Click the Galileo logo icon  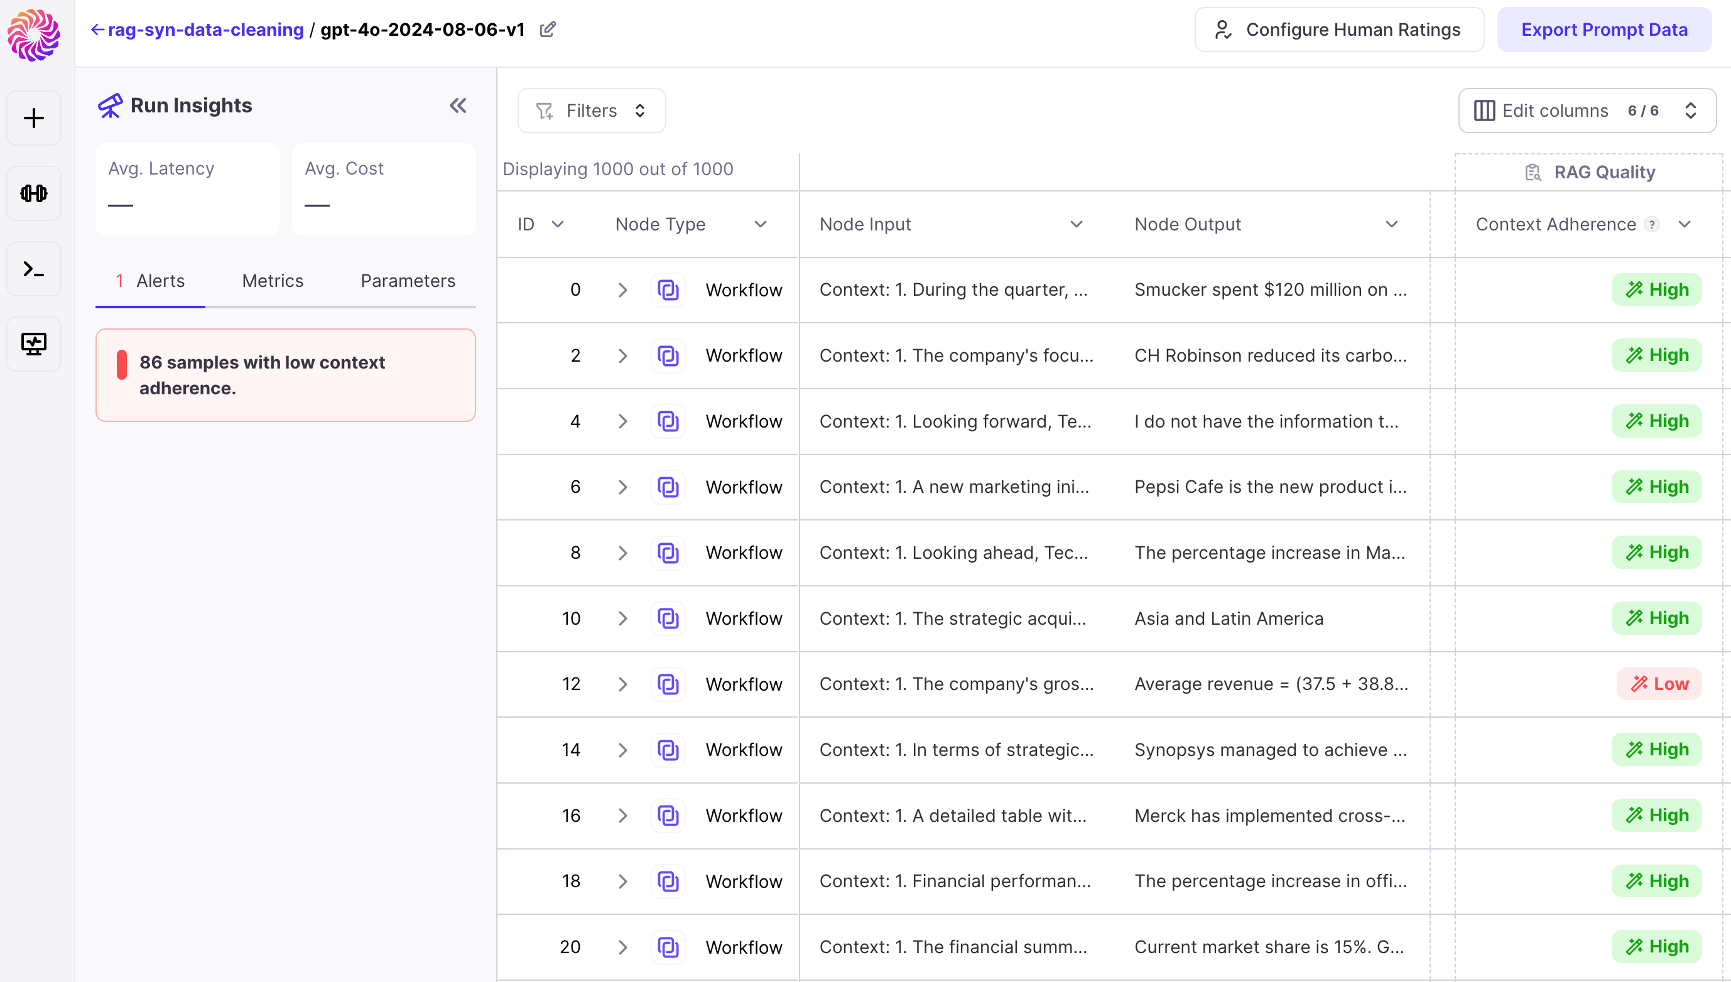34,34
